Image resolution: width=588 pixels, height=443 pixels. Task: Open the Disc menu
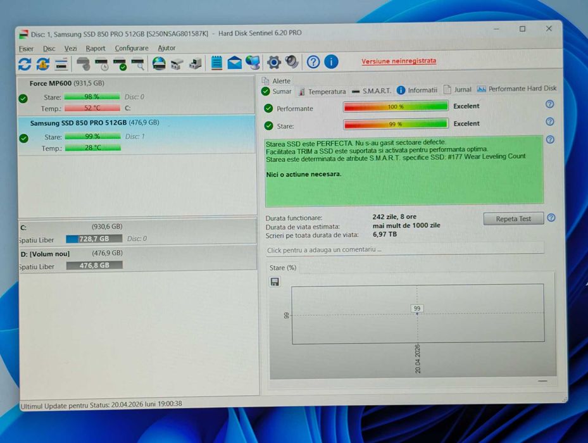click(49, 48)
